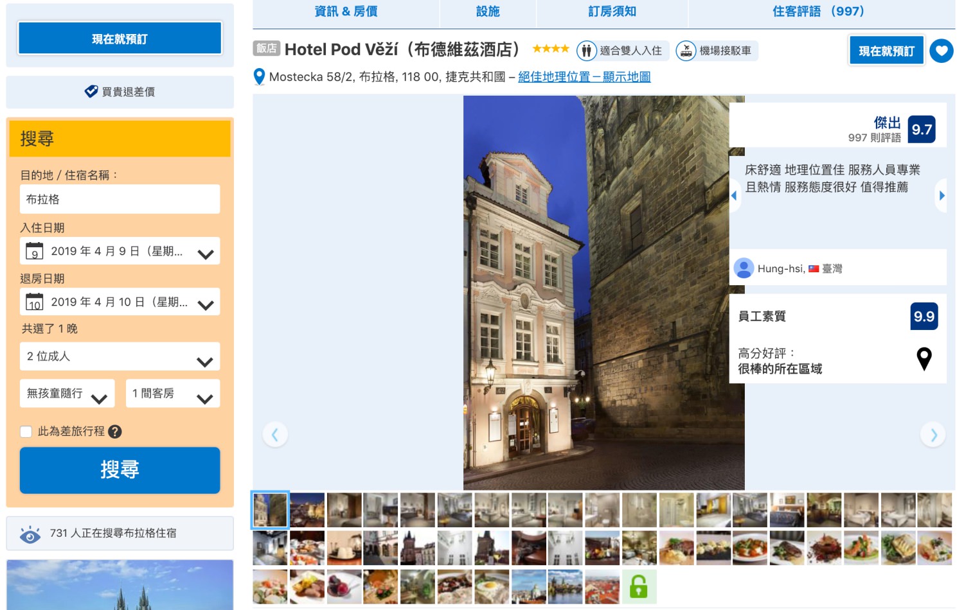The image size is (964, 610).
Task: Select the red rooftops thumbnail next to the lock icon
Action: point(602,586)
